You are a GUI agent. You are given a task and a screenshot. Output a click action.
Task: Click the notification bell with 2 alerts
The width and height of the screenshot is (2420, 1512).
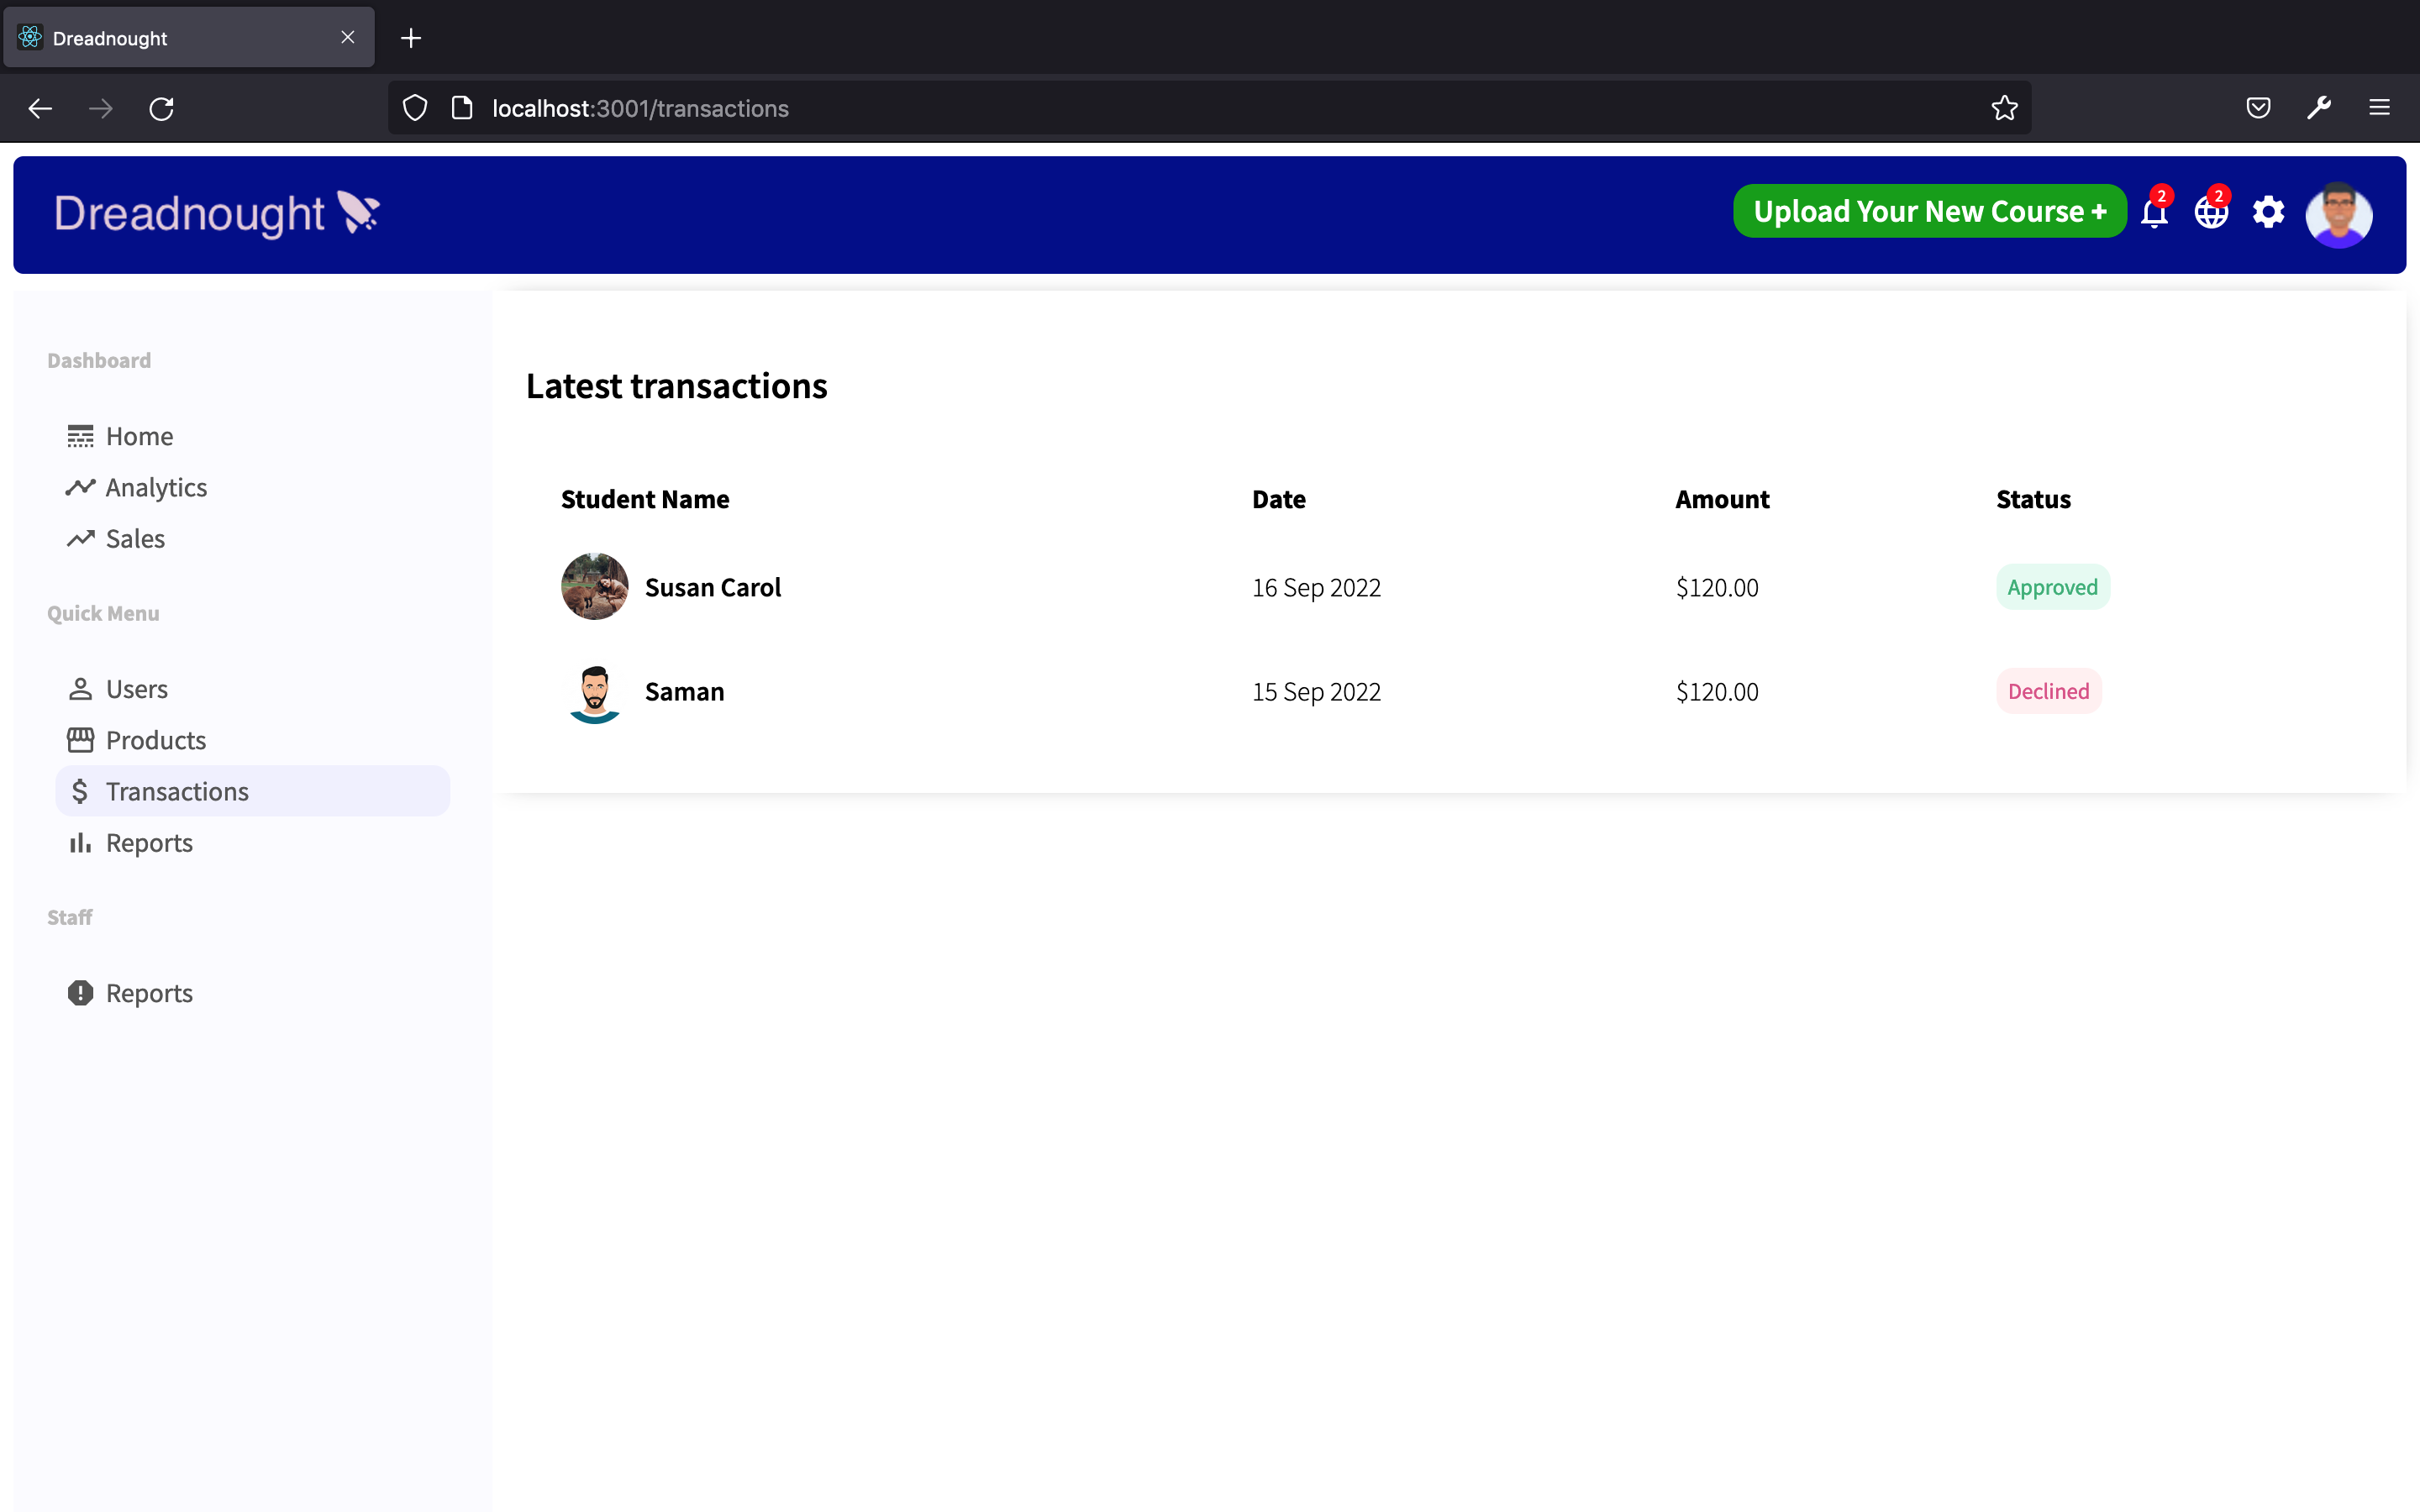pos(2152,212)
